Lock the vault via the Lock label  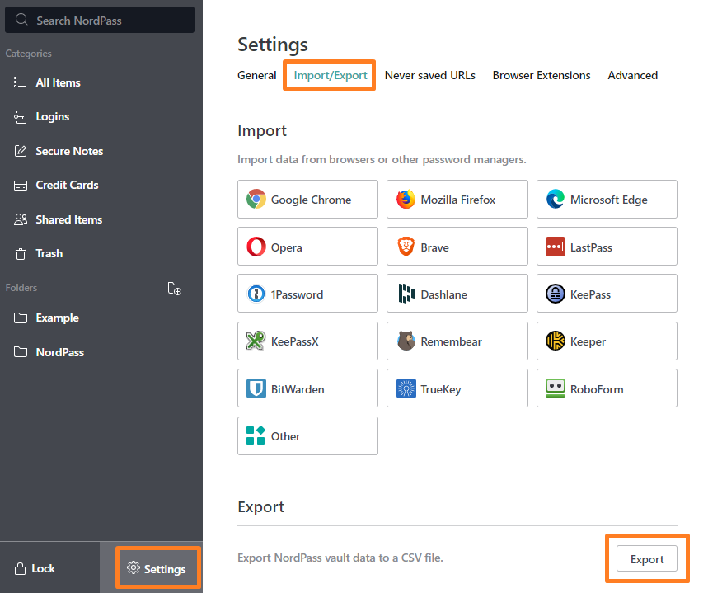coord(44,568)
